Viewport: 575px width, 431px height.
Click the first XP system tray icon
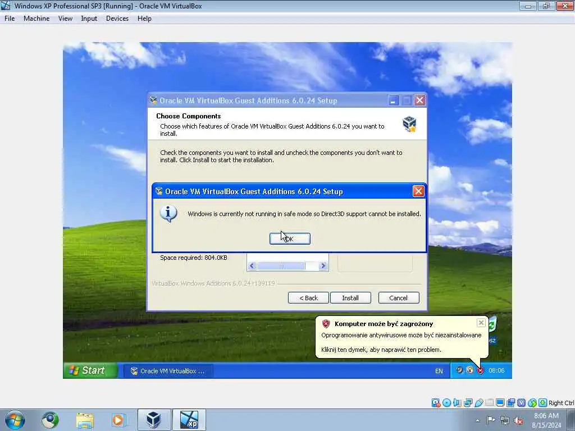pyautogui.click(x=459, y=370)
